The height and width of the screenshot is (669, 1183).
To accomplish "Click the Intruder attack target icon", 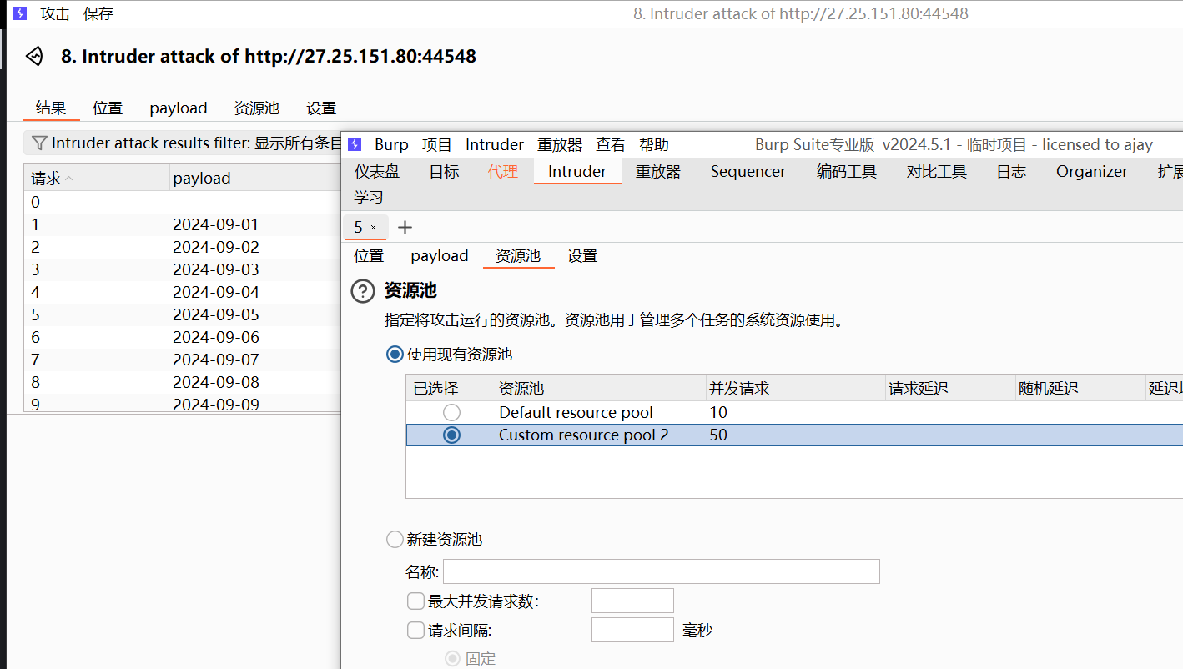I will [x=34, y=56].
